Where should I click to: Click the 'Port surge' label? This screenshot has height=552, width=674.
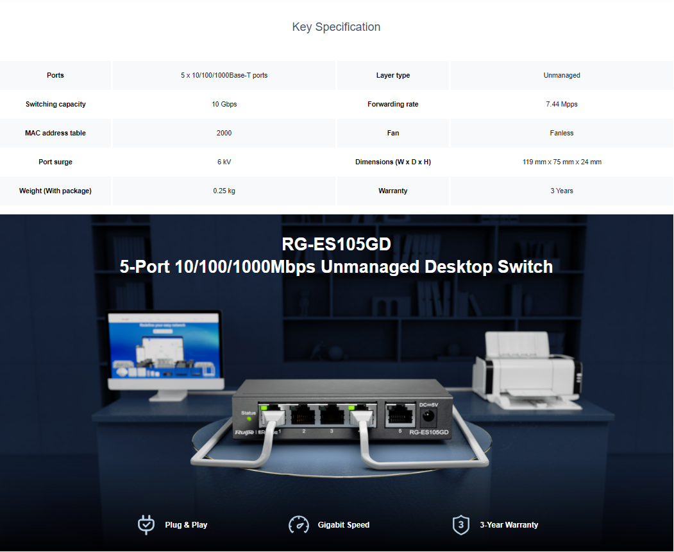(55, 162)
